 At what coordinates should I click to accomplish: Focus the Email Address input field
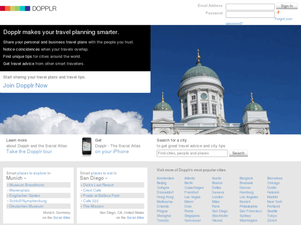(250, 7)
